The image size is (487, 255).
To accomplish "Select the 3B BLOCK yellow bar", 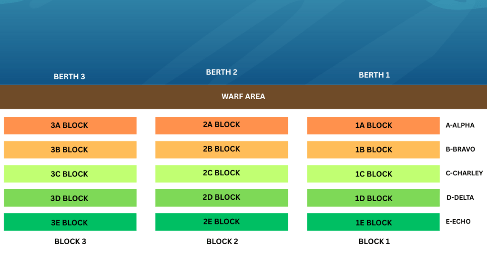I will pyautogui.click(x=70, y=150).
